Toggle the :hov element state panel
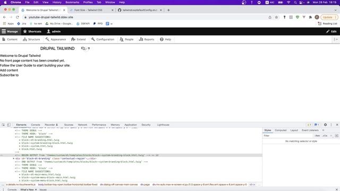Screen dimensions: 340x191 point(317,136)
